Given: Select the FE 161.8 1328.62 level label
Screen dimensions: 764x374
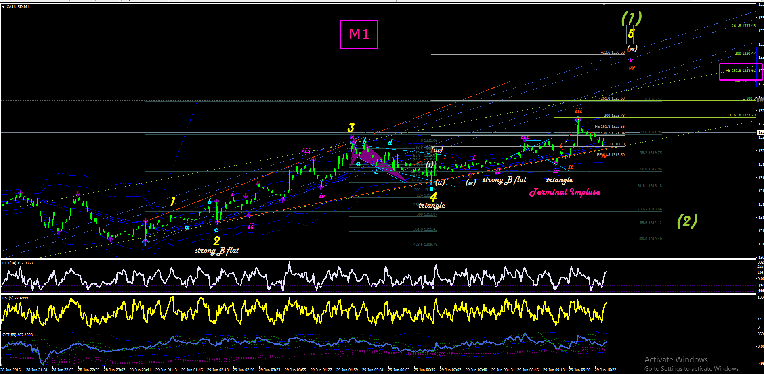Looking at the screenshot, I should 741,71.
